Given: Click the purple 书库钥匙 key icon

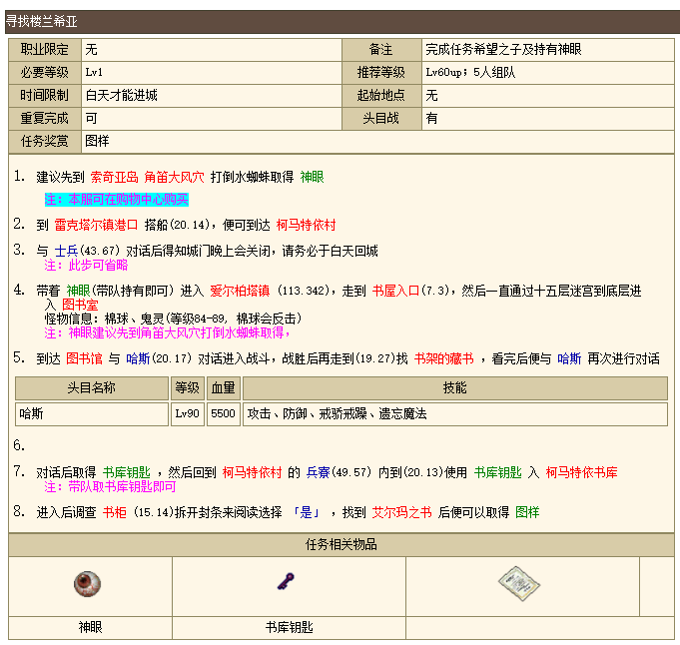Looking at the screenshot, I should (x=286, y=581).
